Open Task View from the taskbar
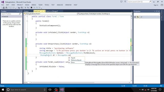 tap(50, 90)
